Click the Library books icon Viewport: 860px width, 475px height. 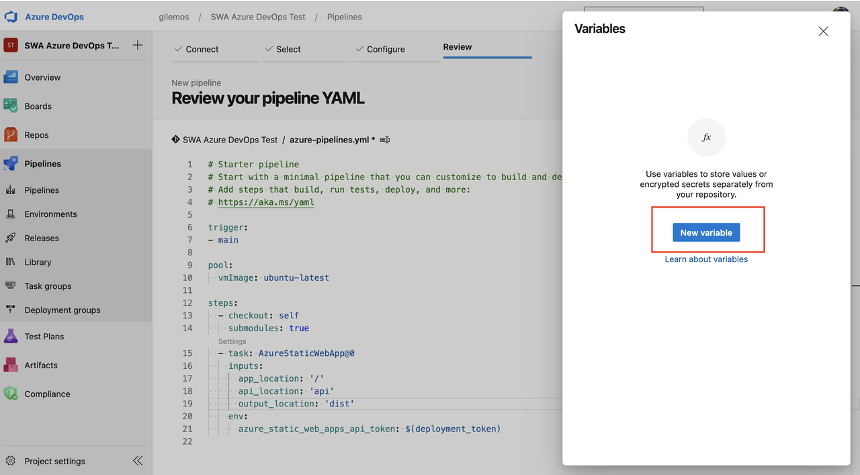click(11, 262)
